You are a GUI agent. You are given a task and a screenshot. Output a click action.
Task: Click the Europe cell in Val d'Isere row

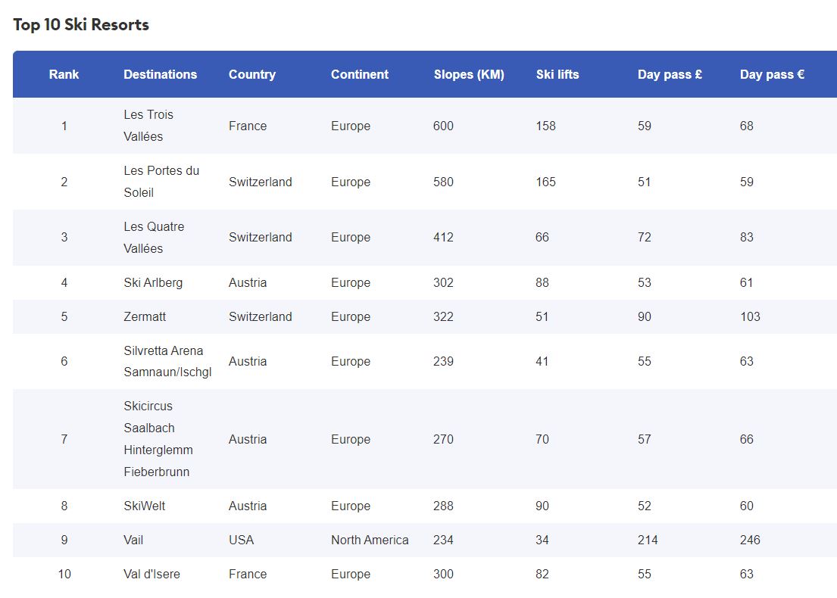point(351,574)
